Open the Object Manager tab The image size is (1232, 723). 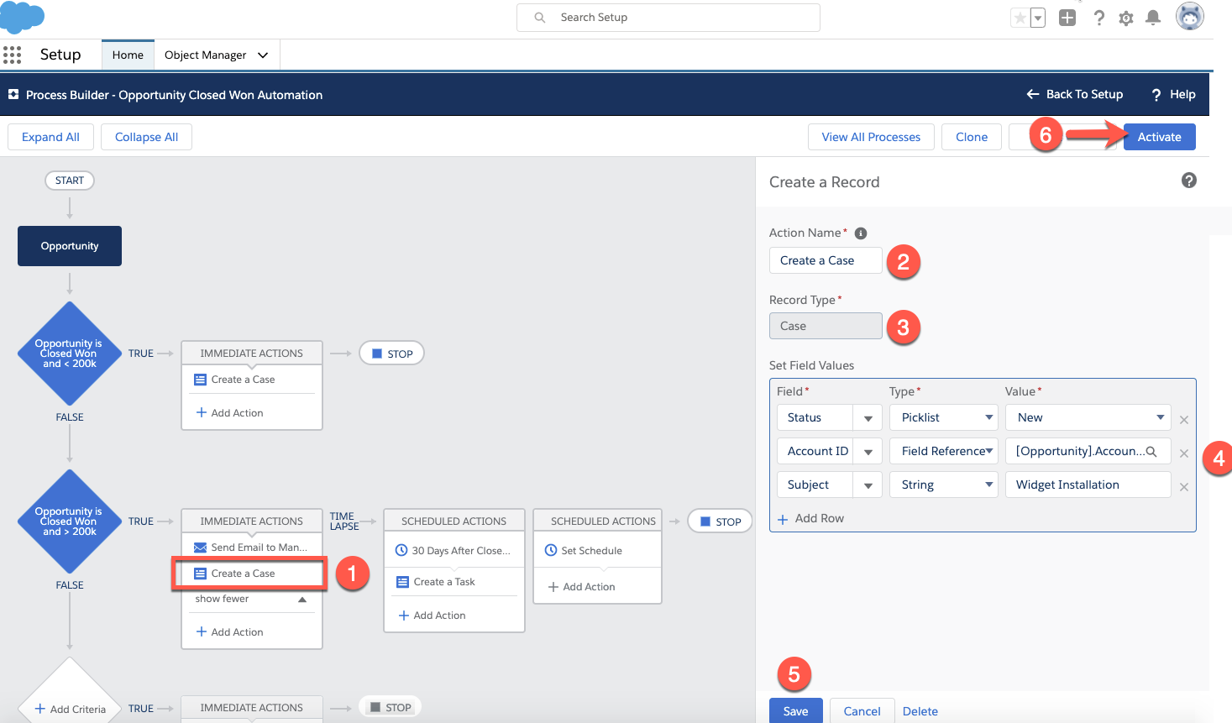click(x=205, y=55)
